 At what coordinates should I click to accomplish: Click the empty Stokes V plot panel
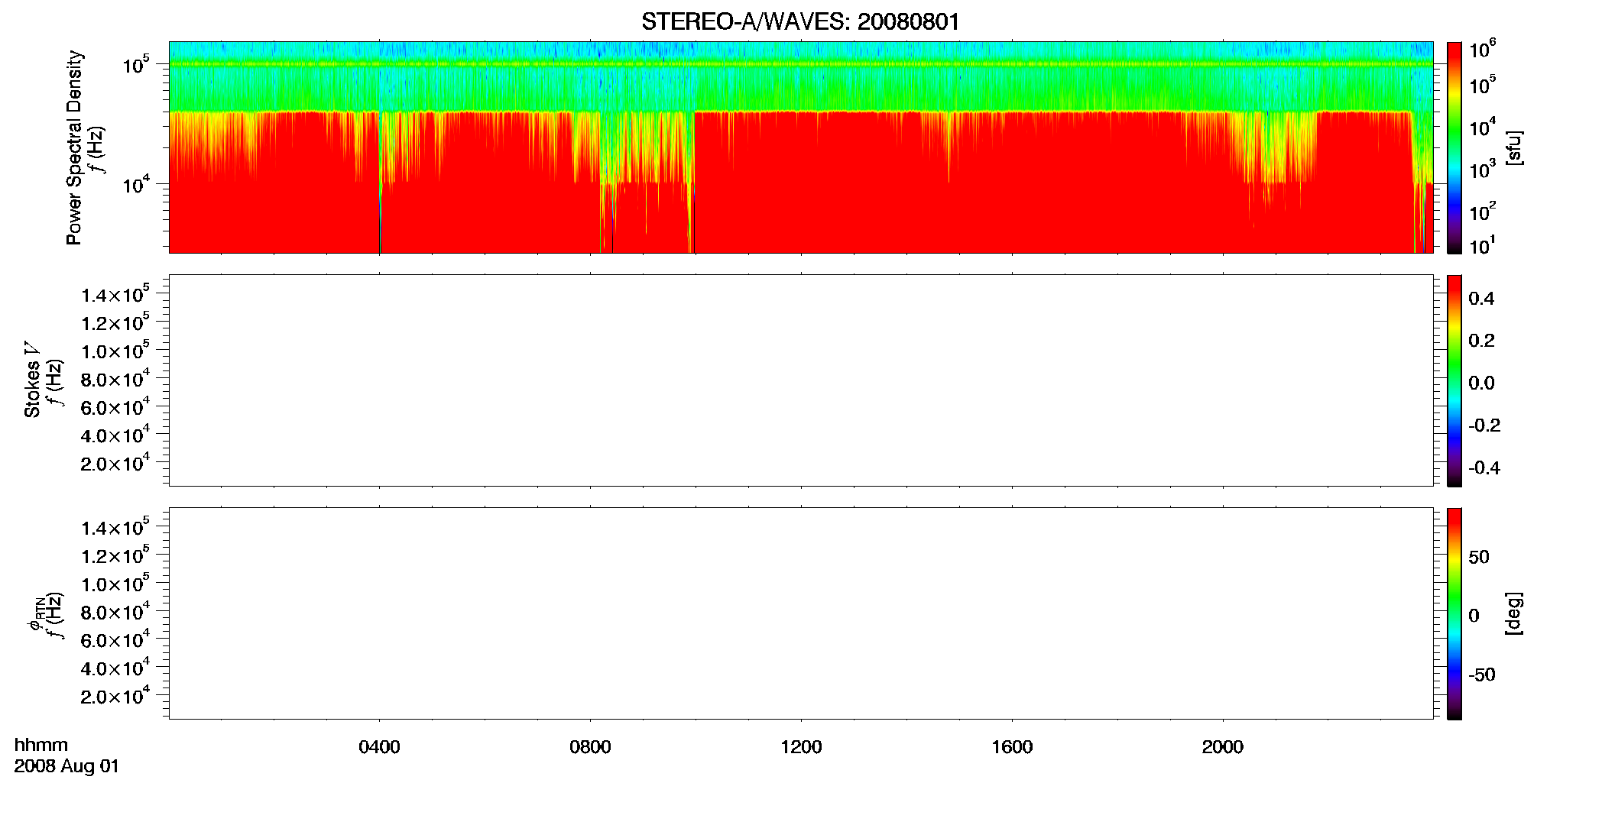[x=801, y=380]
